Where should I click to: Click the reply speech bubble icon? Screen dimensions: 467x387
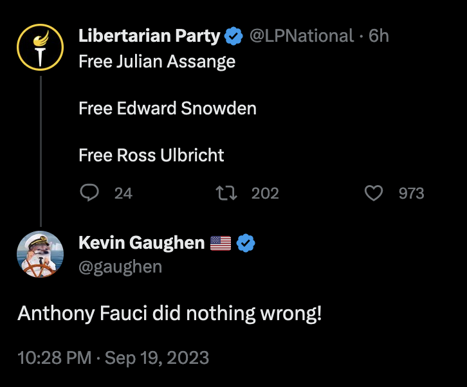[89, 193]
